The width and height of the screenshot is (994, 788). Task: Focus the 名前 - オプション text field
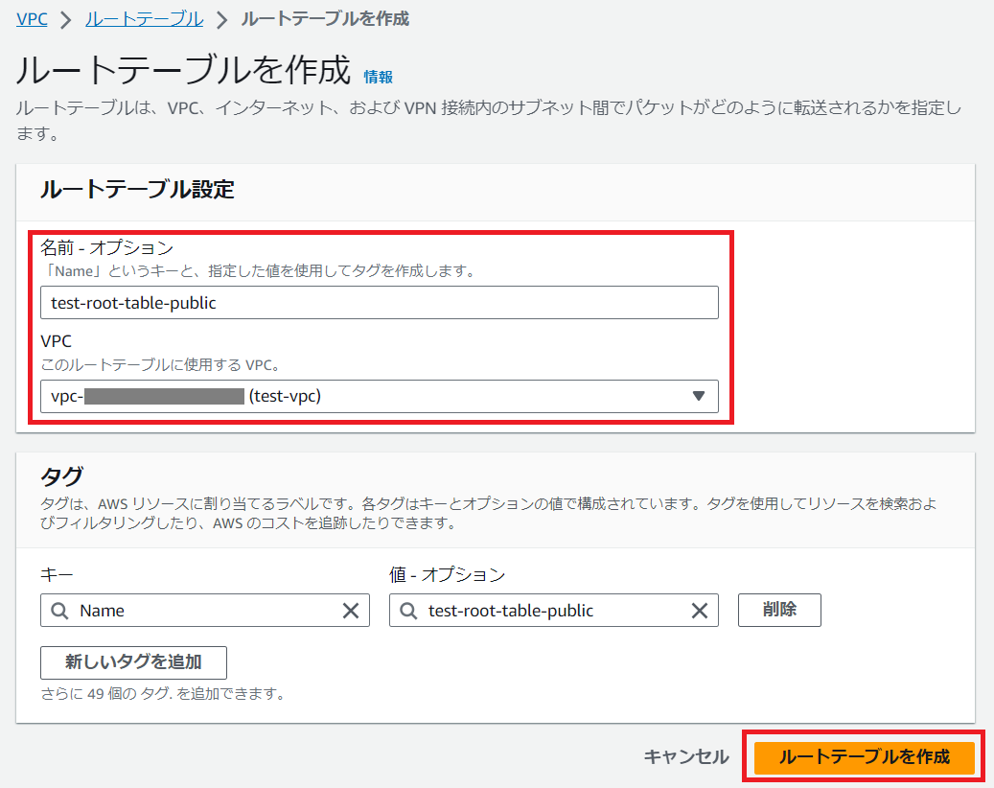[x=379, y=303]
